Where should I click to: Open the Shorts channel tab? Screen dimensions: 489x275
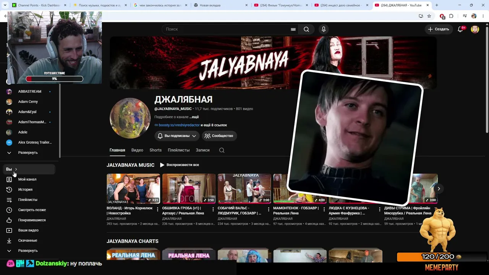(x=155, y=150)
